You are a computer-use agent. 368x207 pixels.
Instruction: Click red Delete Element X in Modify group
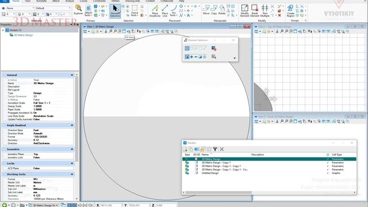pos(279,16)
